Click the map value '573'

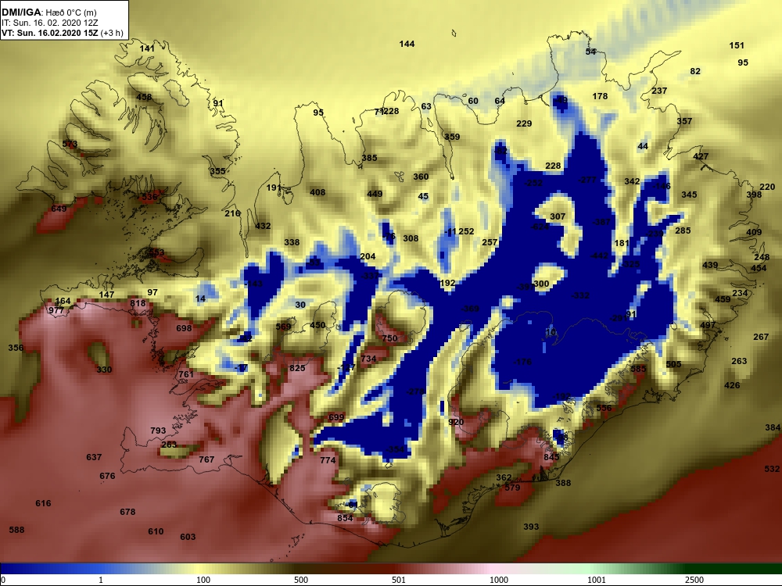tap(70, 144)
